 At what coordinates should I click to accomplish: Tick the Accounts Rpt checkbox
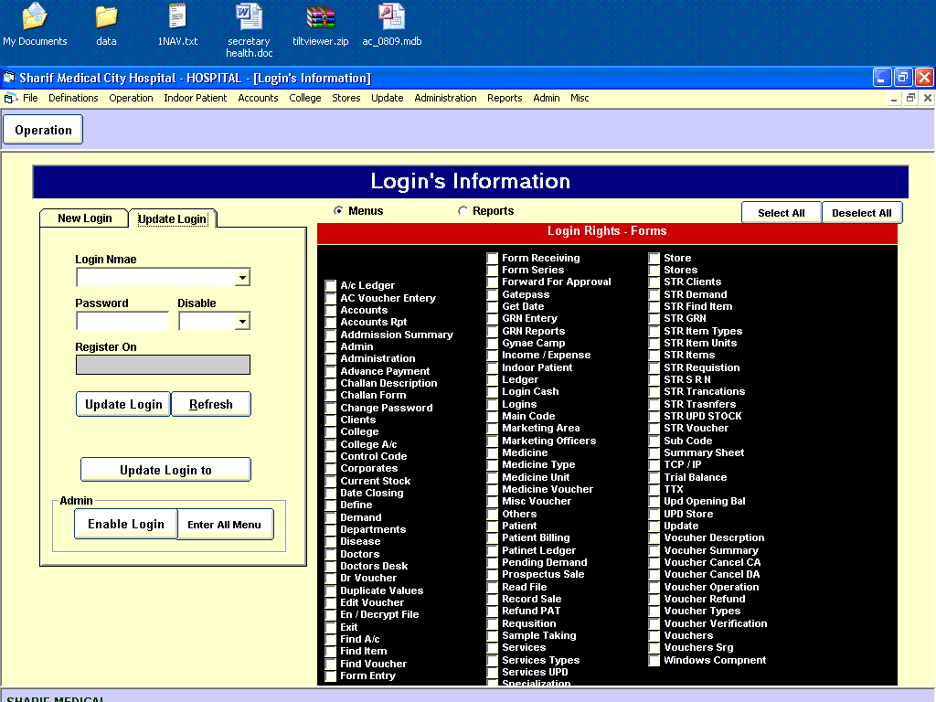tap(330, 322)
